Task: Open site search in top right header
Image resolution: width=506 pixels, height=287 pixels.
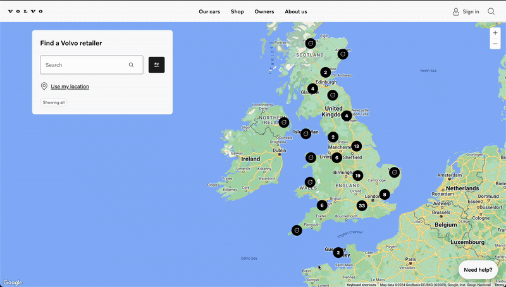Action: pyautogui.click(x=491, y=11)
